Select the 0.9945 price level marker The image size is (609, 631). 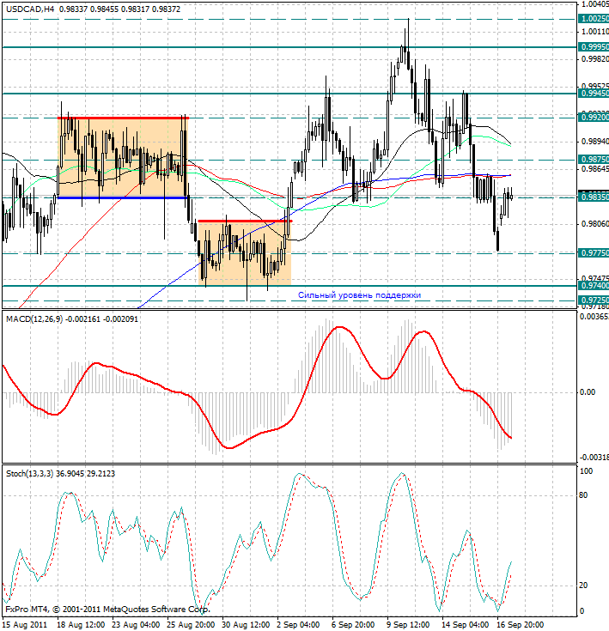(x=594, y=93)
